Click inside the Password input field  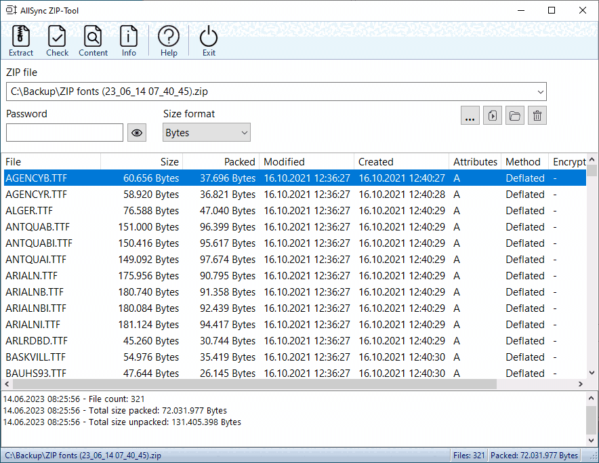64,132
